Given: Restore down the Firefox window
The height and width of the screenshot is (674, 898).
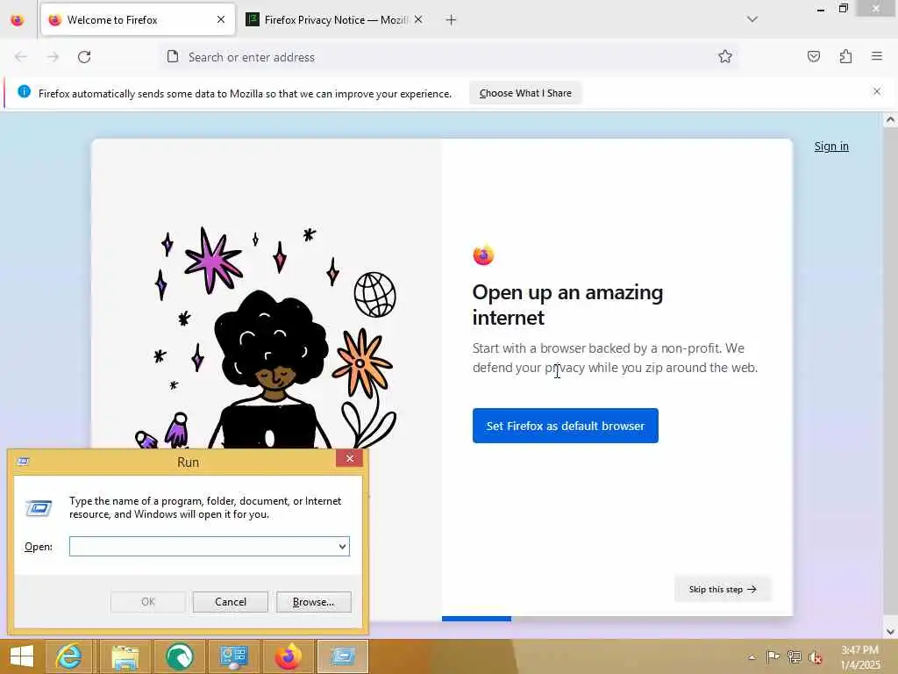Looking at the screenshot, I should [x=843, y=8].
